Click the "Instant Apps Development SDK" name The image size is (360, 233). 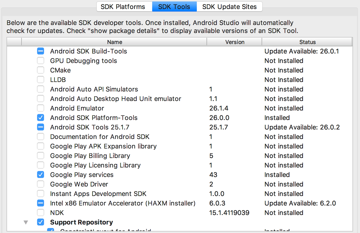point(98,194)
